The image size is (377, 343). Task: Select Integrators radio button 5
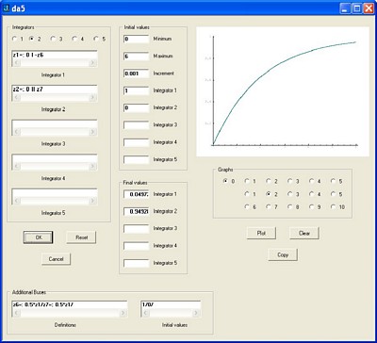[x=96, y=39]
